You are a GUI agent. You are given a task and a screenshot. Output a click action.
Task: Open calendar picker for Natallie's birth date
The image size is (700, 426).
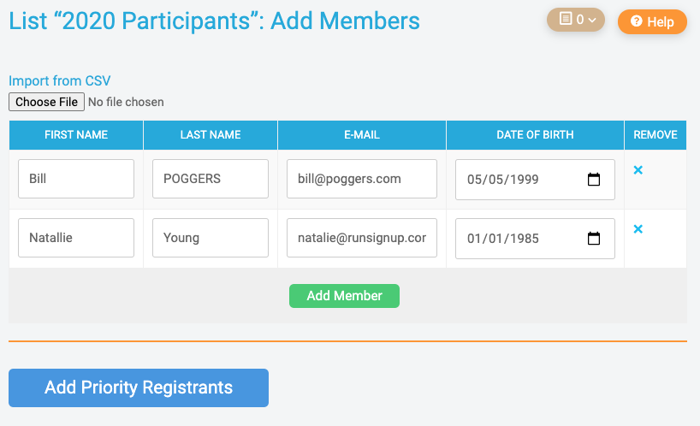coord(594,239)
